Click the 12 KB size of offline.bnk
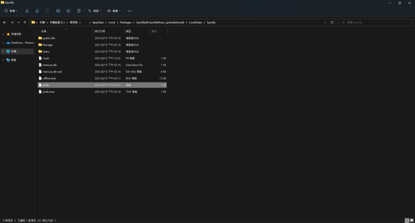 163,78
